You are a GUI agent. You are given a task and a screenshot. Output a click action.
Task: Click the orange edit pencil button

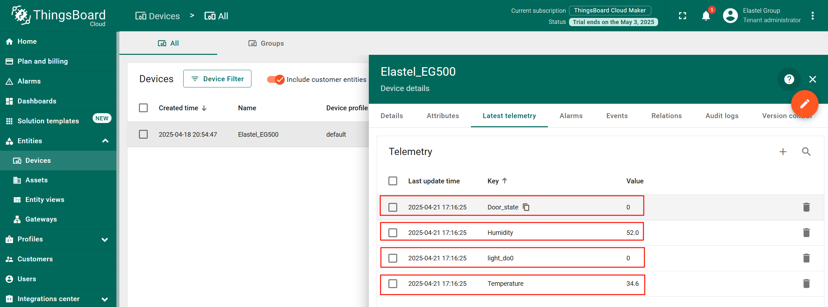coord(805,104)
